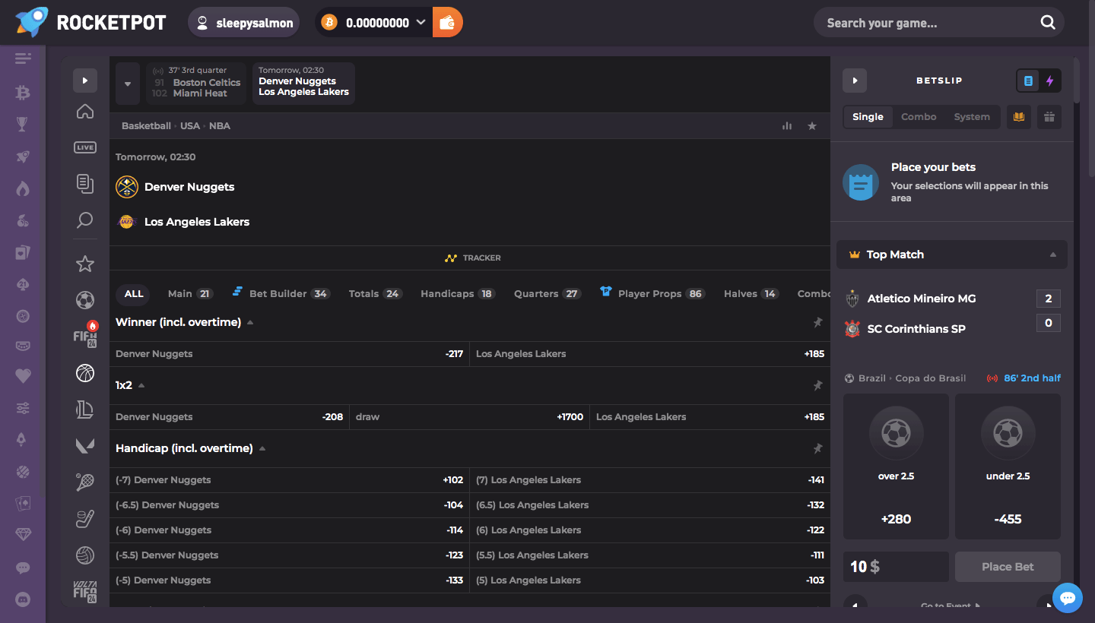Open the Main markets tab

(190, 294)
